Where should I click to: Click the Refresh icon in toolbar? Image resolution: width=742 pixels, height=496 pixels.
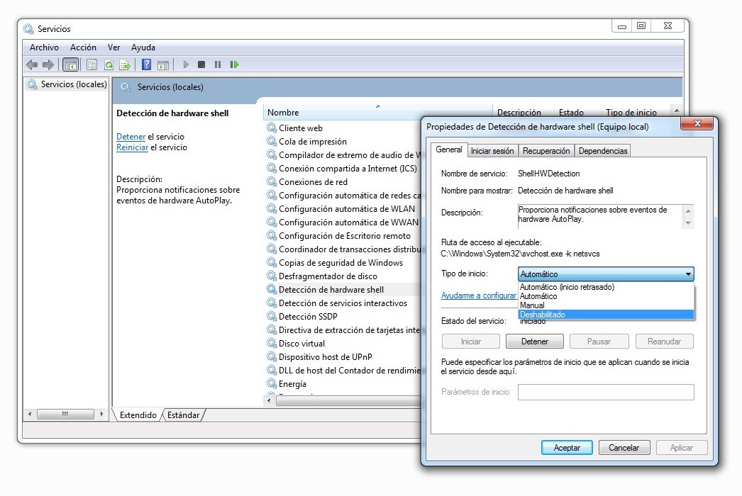[x=109, y=64]
